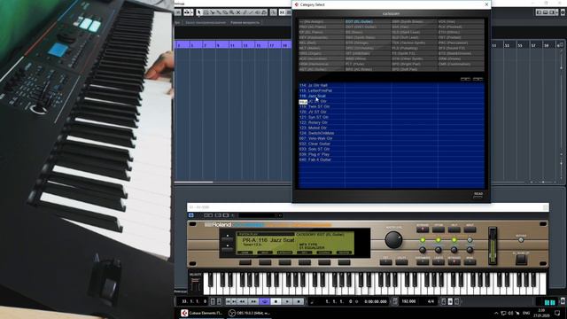Image resolution: width=567 pixels, height=319 pixels.
Task: Click the transport position display 33.1.1.0
Action: click(x=194, y=301)
